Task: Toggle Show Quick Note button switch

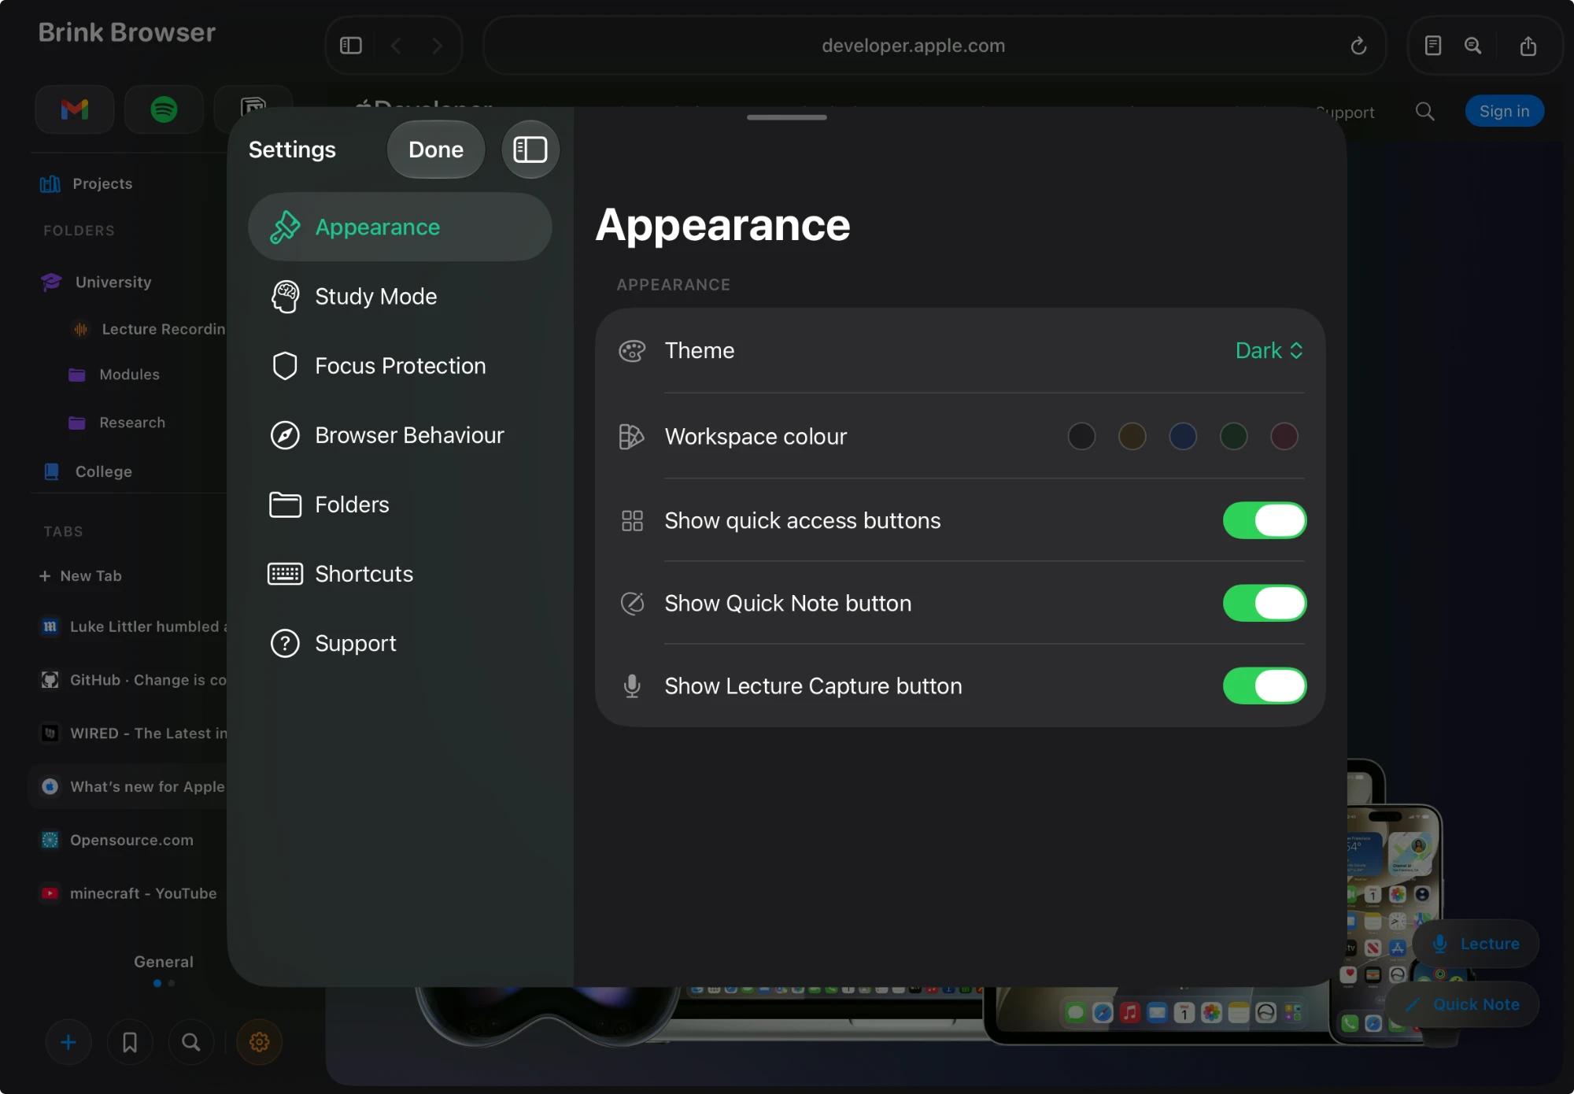Action: (1265, 604)
